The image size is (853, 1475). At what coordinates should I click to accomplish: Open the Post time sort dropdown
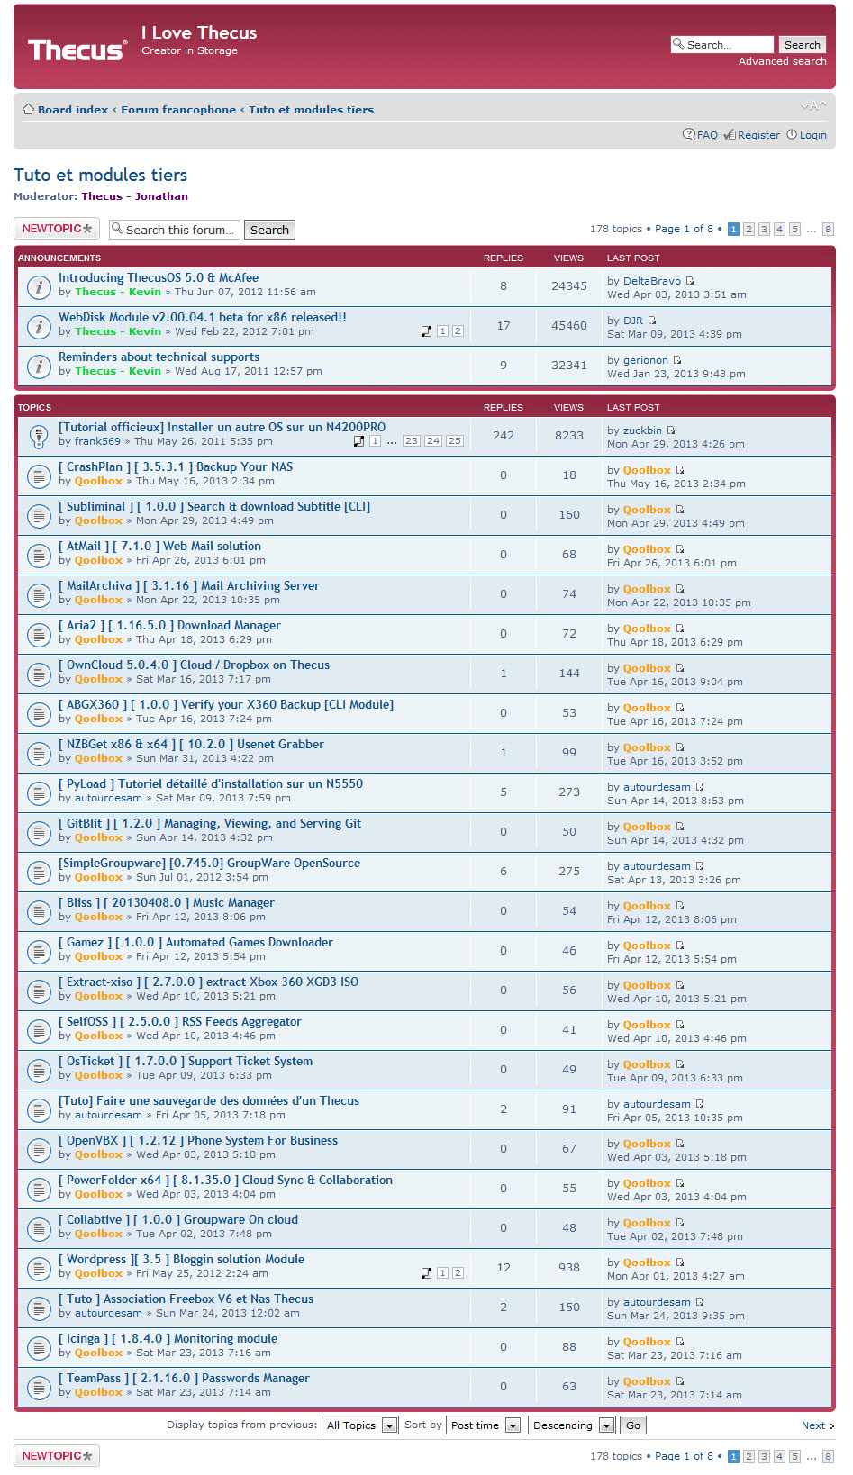click(485, 1425)
